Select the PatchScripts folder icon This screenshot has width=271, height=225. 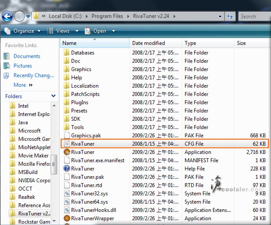point(66,94)
